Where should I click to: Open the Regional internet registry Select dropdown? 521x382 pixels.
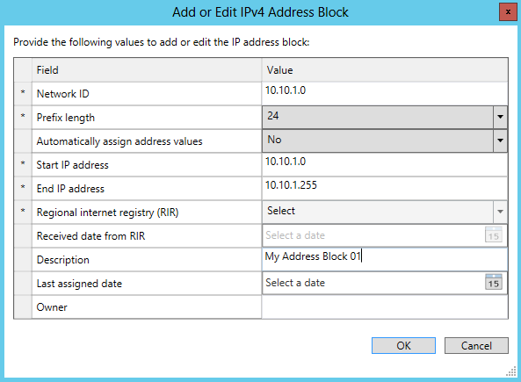pos(385,212)
